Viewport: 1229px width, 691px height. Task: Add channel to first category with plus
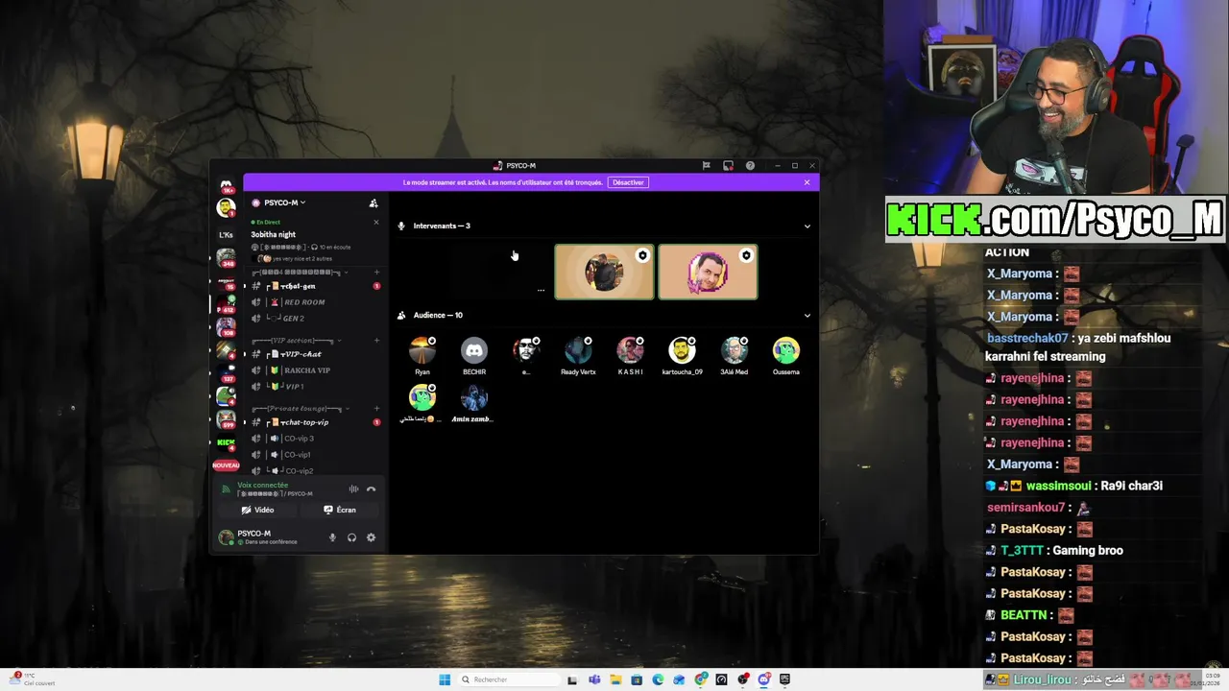coord(376,273)
